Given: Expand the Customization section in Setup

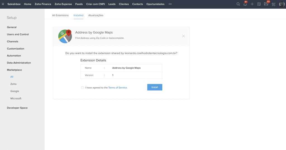Looking at the screenshot, I should [16, 49].
